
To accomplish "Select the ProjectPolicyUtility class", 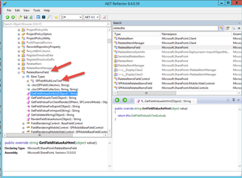I will tap(38, 38).
